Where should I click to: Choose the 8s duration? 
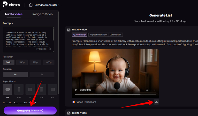point(42,74)
